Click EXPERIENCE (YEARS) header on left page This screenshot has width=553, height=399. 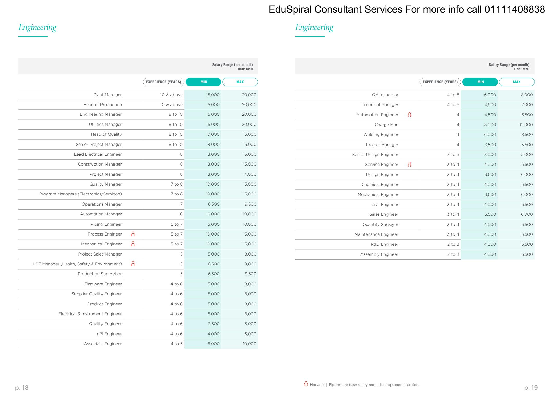coord(163,82)
